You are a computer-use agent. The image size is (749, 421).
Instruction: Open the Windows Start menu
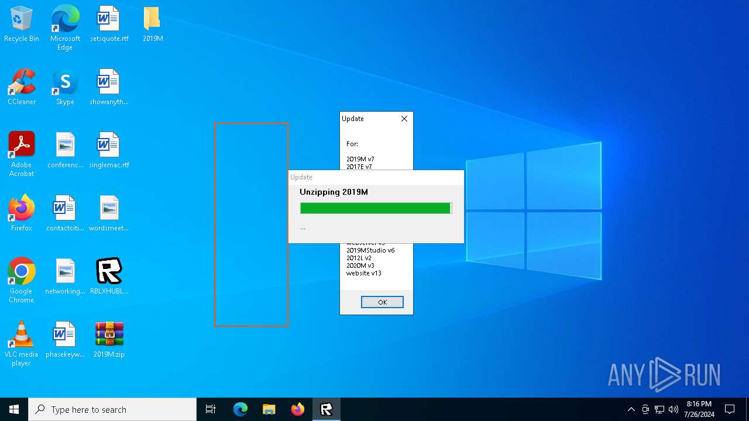click(14, 409)
